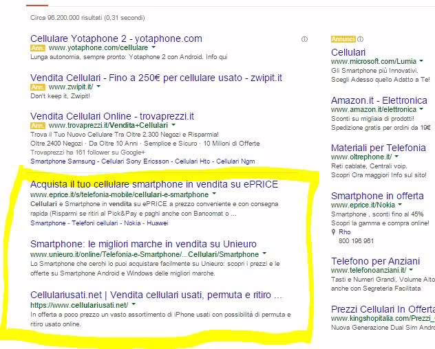Click the info icon beside the Yotaphone ad

304,39
